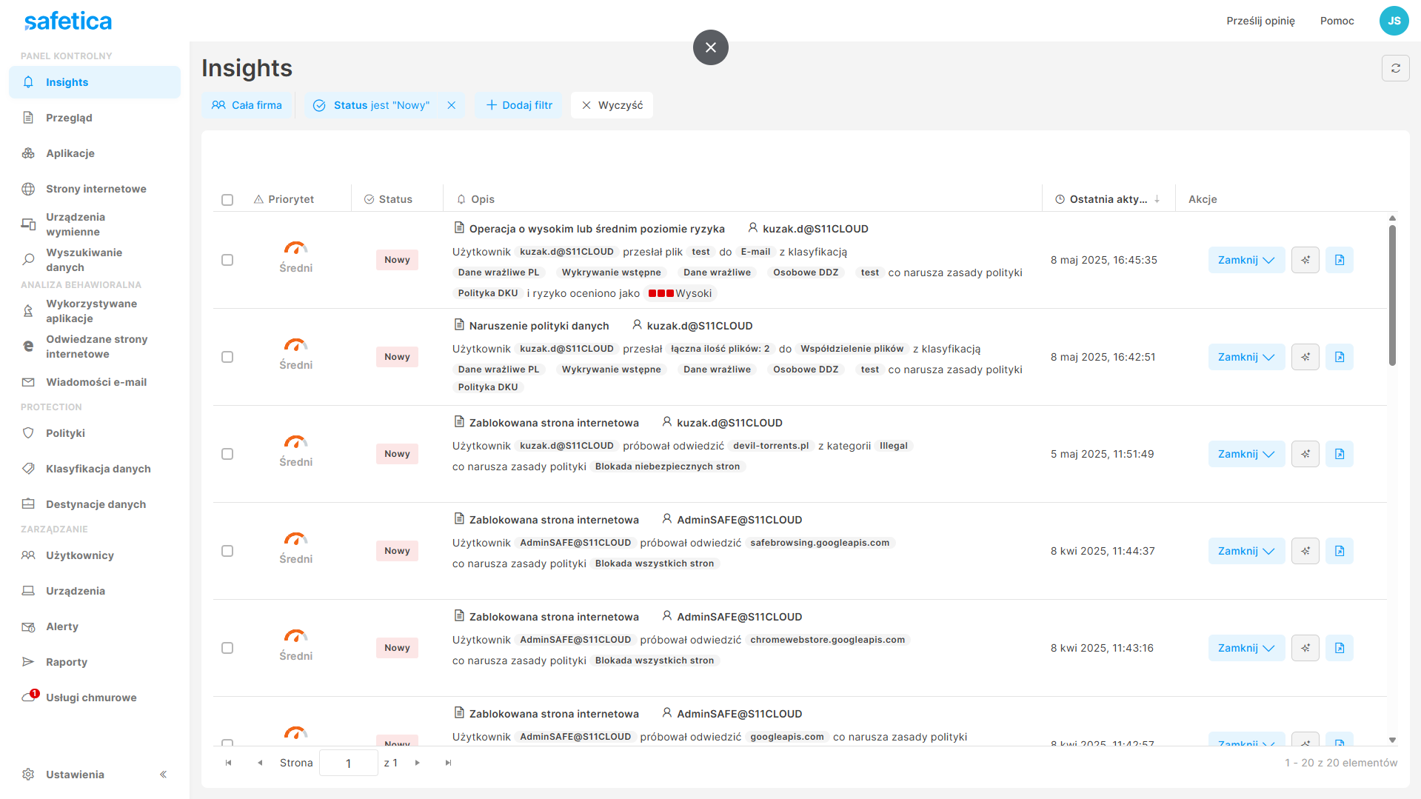Click the AI sparkle icon in first row

pos(1305,260)
